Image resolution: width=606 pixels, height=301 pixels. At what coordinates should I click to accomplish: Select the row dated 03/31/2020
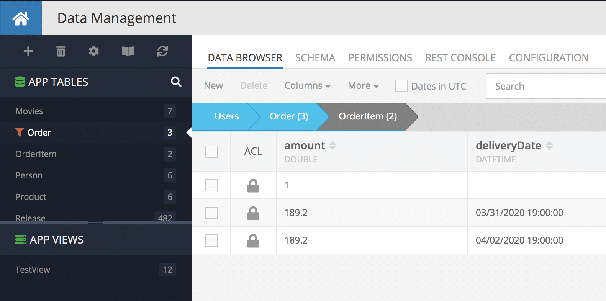pos(211,213)
